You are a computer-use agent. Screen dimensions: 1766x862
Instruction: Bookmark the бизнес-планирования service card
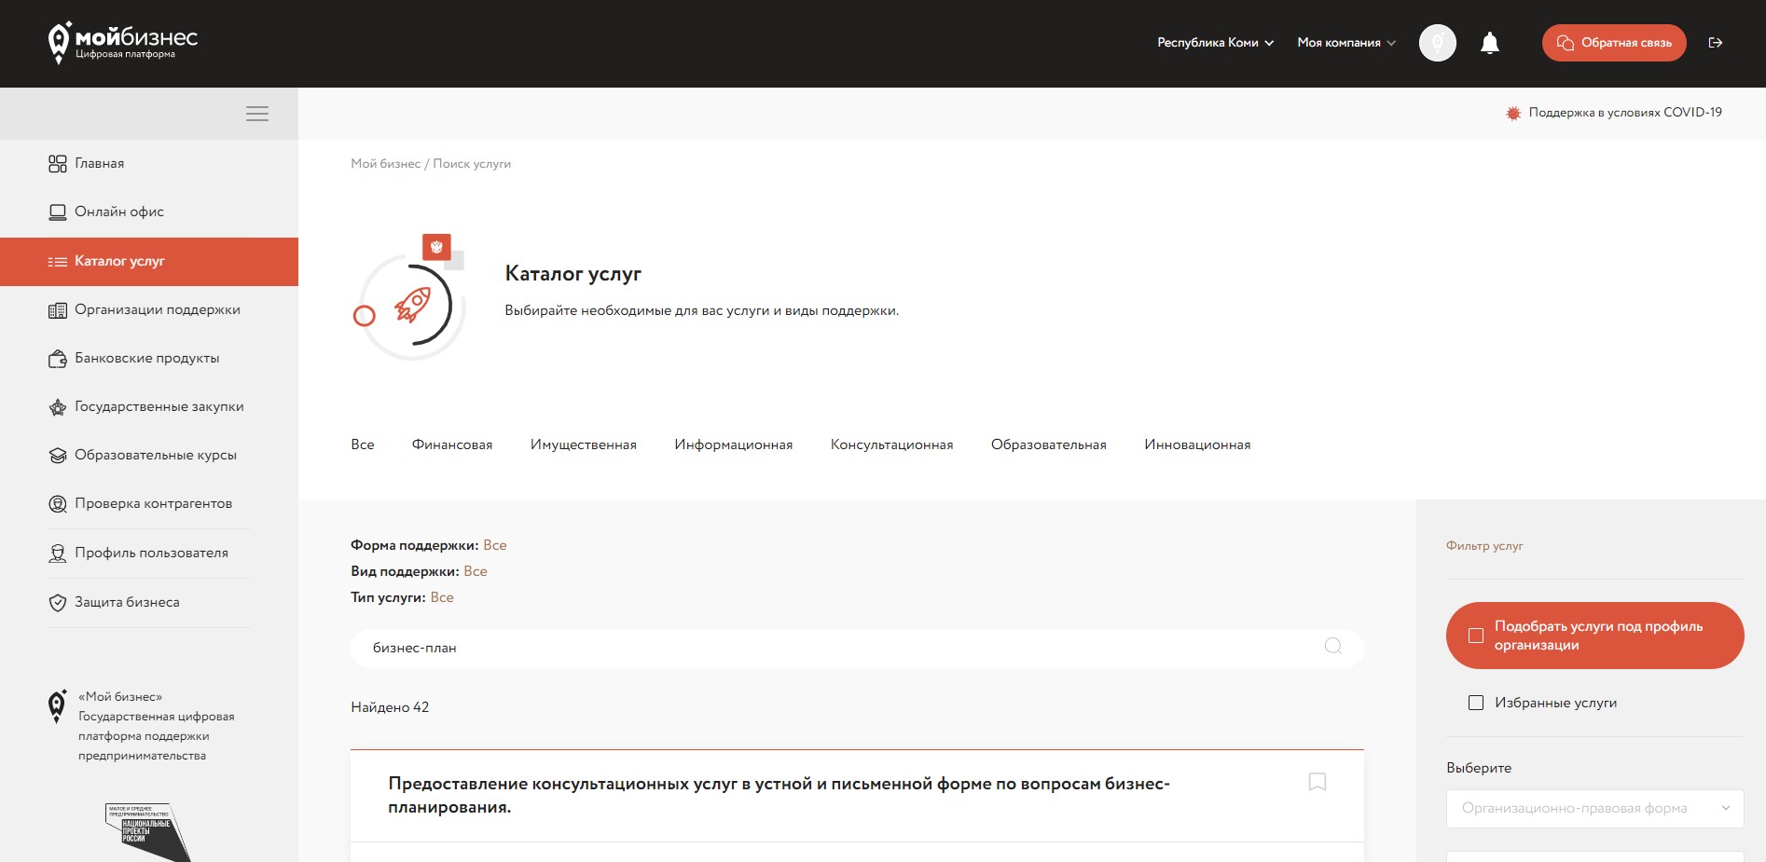1318,782
